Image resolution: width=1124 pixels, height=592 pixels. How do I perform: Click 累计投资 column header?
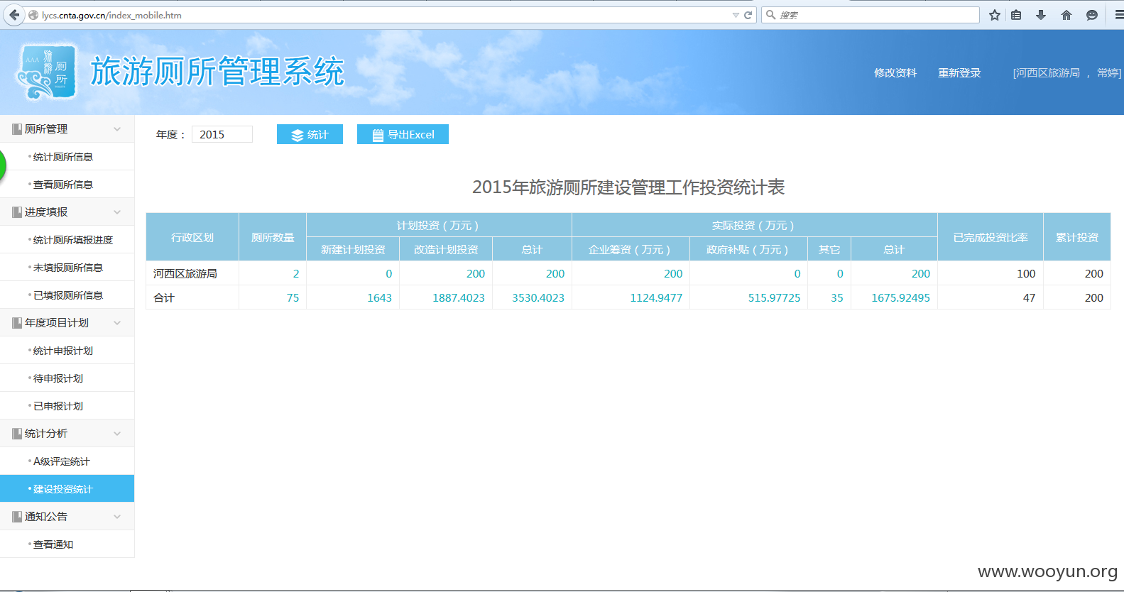tap(1077, 237)
